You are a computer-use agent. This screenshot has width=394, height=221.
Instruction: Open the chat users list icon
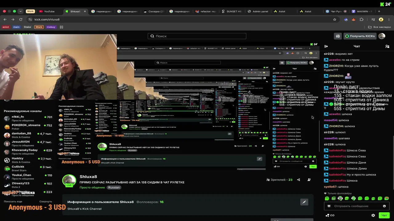(x=387, y=46)
